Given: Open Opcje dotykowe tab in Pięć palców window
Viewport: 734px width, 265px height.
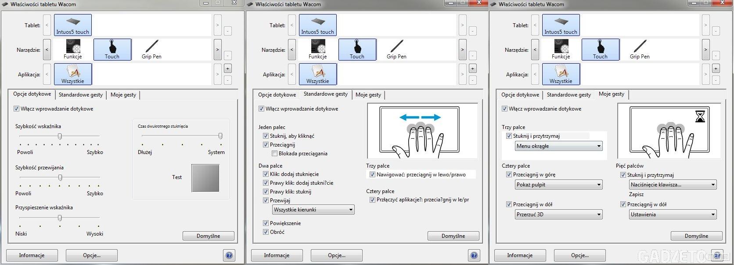Looking at the screenshot, I should [520, 95].
